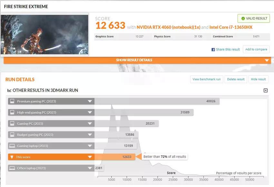The width and height of the screenshot is (274, 187).
Task: Click the Facebook icon beside Share this result
Action: tap(213, 50)
